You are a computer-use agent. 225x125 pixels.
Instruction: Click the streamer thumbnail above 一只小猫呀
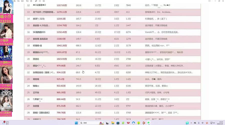tap(6, 75)
